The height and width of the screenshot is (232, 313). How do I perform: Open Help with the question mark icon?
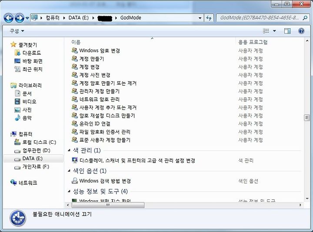pos(301,31)
